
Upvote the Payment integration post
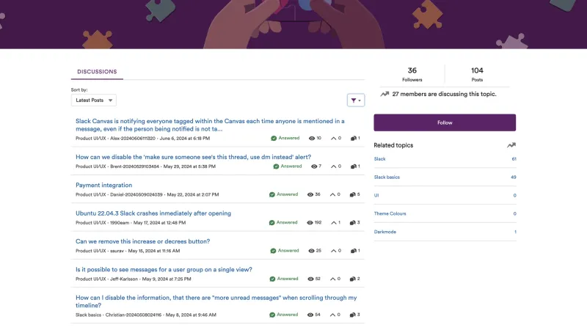pos(332,194)
